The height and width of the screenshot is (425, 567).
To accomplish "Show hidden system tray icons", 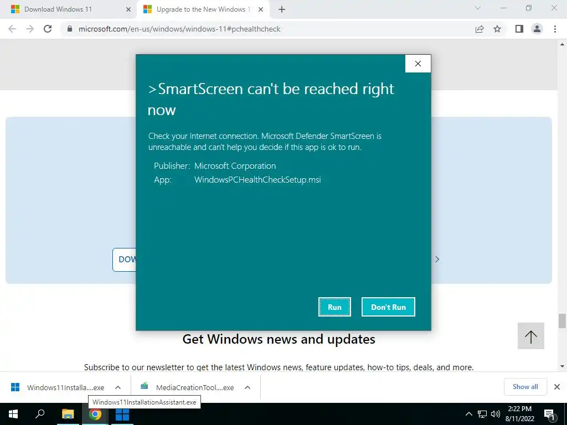I will pyautogui.click(x=468, y=414).
